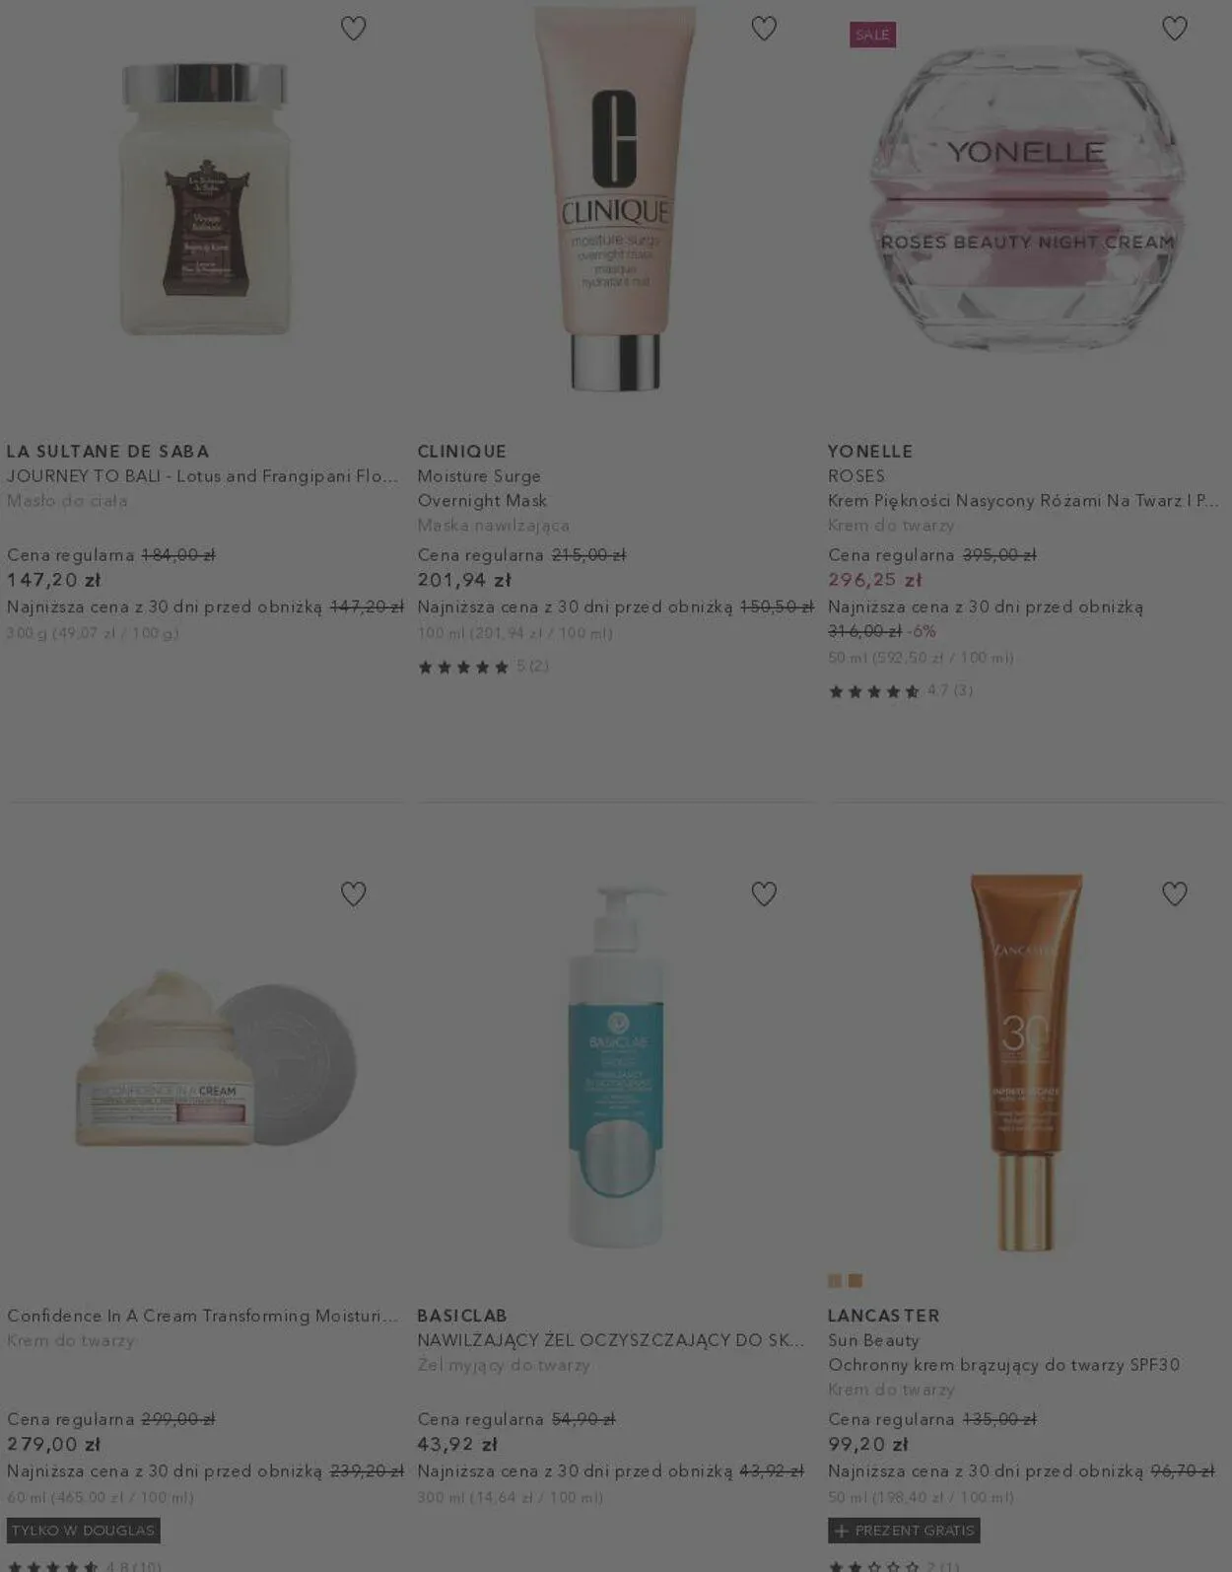Heart the Basiclab cleansing gel
1232x1572 pixels.
[764, 893]
